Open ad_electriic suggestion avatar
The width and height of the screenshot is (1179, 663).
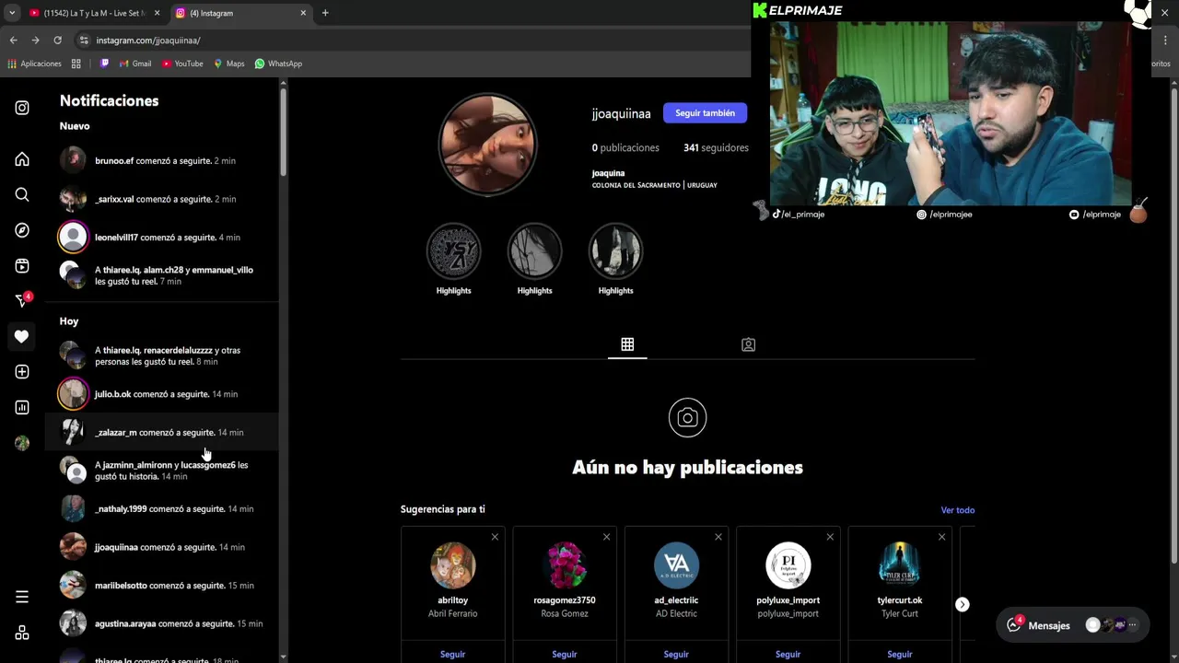click(676, 565)
